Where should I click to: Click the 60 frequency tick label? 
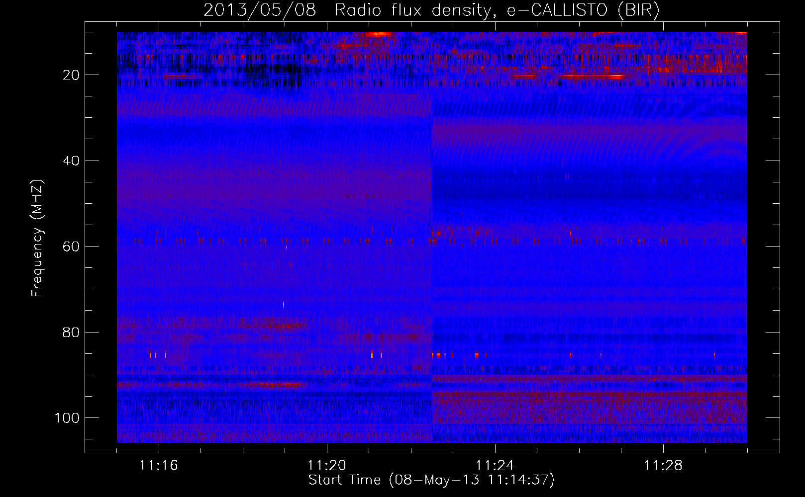coord(72,247)
